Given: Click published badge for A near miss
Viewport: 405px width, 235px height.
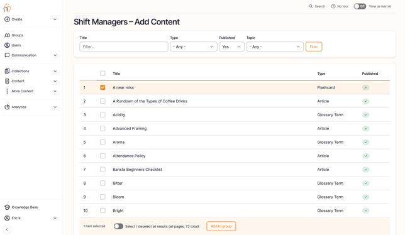Looking at the screenshot, I should pyautogui.click(x=365, y=87).
